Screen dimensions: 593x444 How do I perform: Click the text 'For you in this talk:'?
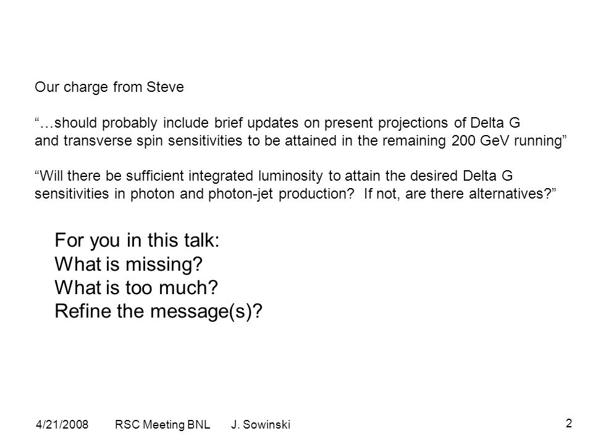[x=137, y=240]
